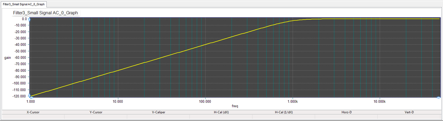Click the Y-Cursor column header

(x=96, y=112)
